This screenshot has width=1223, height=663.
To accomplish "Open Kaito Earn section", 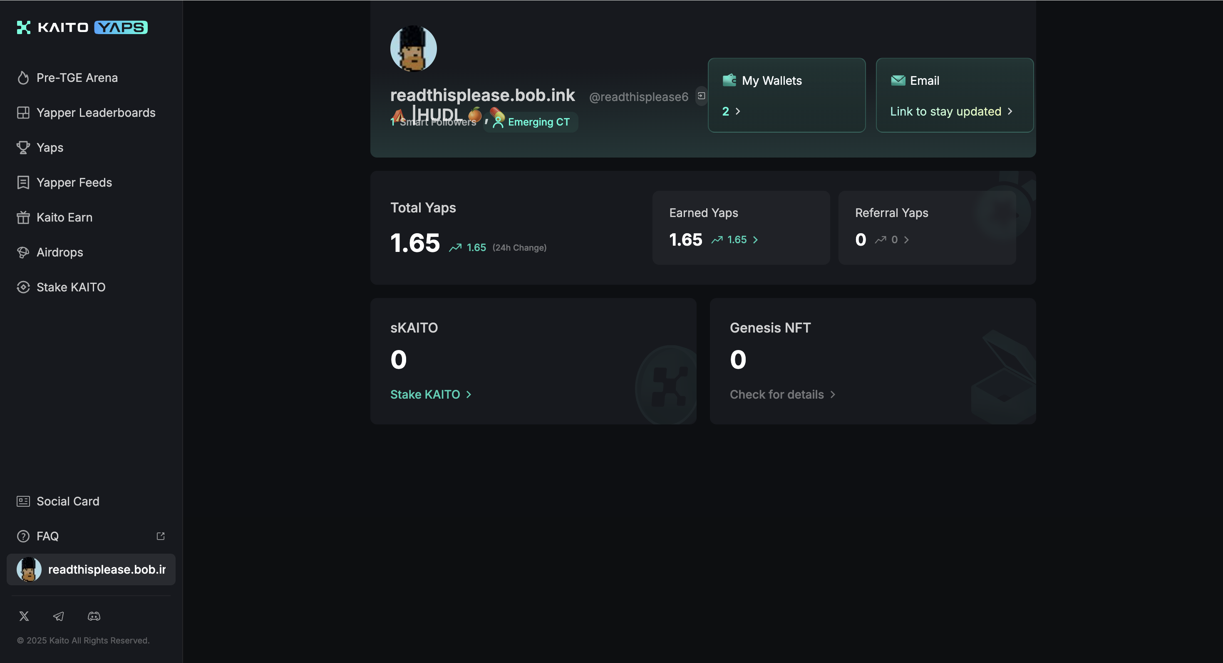I will pyautogui.click(x=91, y=217).
